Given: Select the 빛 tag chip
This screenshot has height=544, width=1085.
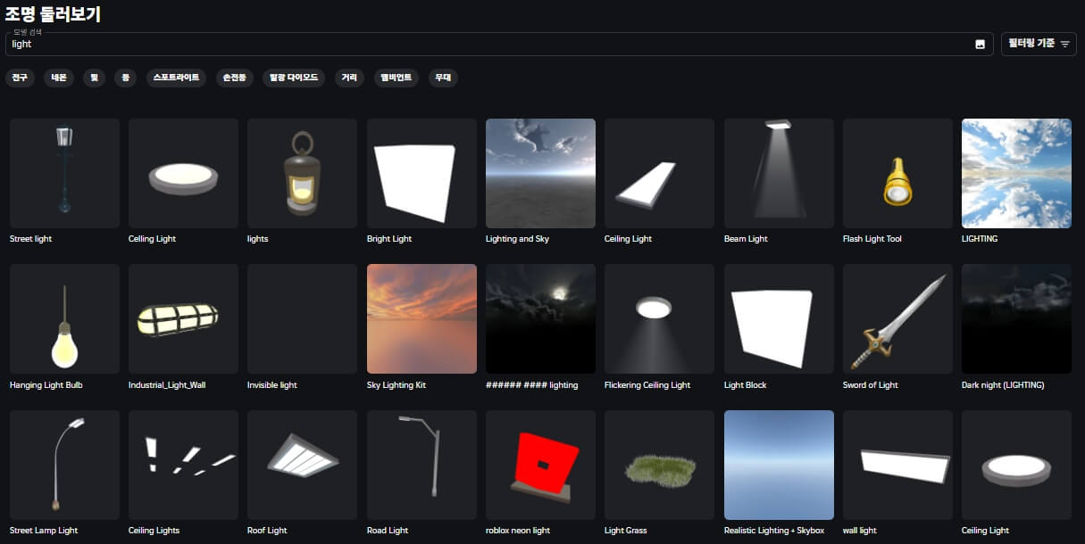Looking at the screenshot, I should point(93,78).
